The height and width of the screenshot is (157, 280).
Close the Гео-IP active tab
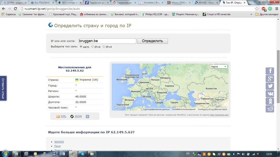pyautogui.click(x=244, y=3)
